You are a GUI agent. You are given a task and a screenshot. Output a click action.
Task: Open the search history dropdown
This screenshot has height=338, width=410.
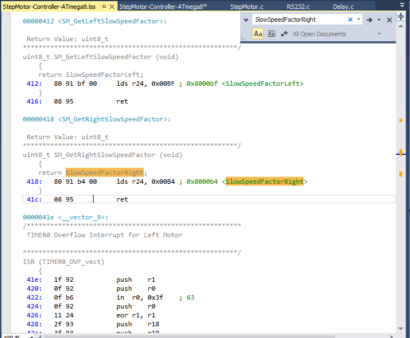pos(359,19)
